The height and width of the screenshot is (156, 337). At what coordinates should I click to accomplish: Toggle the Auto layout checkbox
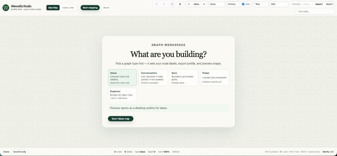click(243, 4)
